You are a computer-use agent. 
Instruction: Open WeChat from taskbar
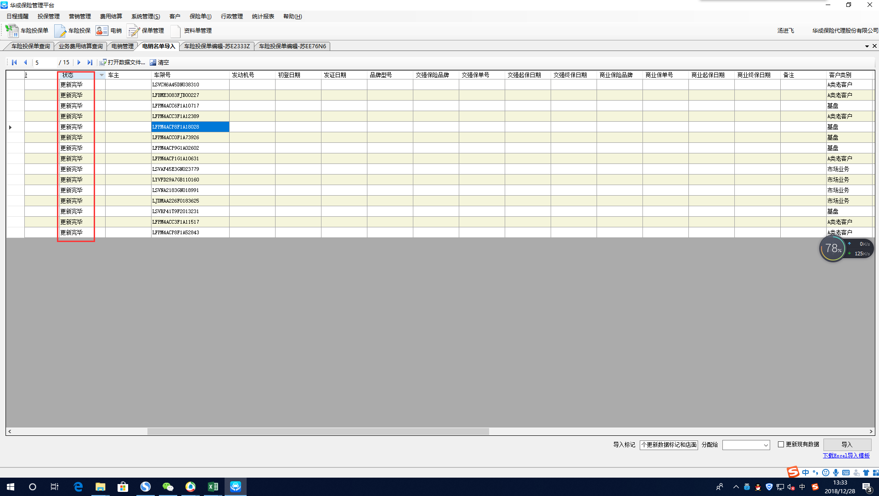[x=168, y=487]
